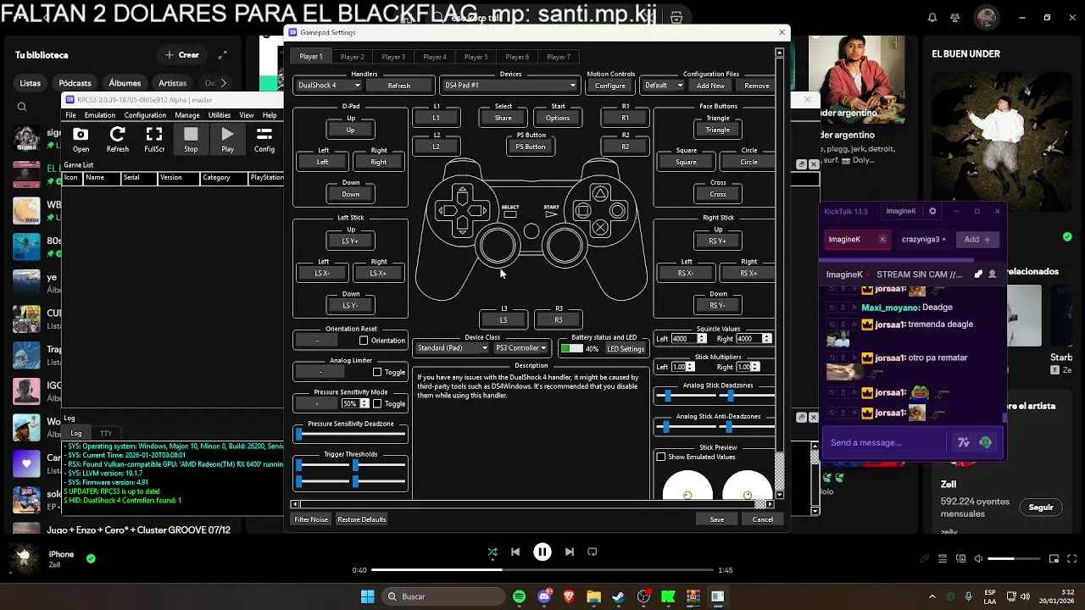The width and height of the screenshot is (1085, 610).
Task: Click Spotify volume slider
Action: (1013, 559)
